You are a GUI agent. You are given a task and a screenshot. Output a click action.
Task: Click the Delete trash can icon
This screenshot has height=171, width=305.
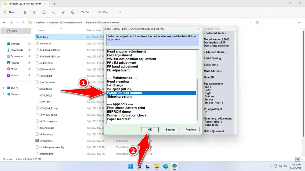pyautogui.click(x=73, y=12)
